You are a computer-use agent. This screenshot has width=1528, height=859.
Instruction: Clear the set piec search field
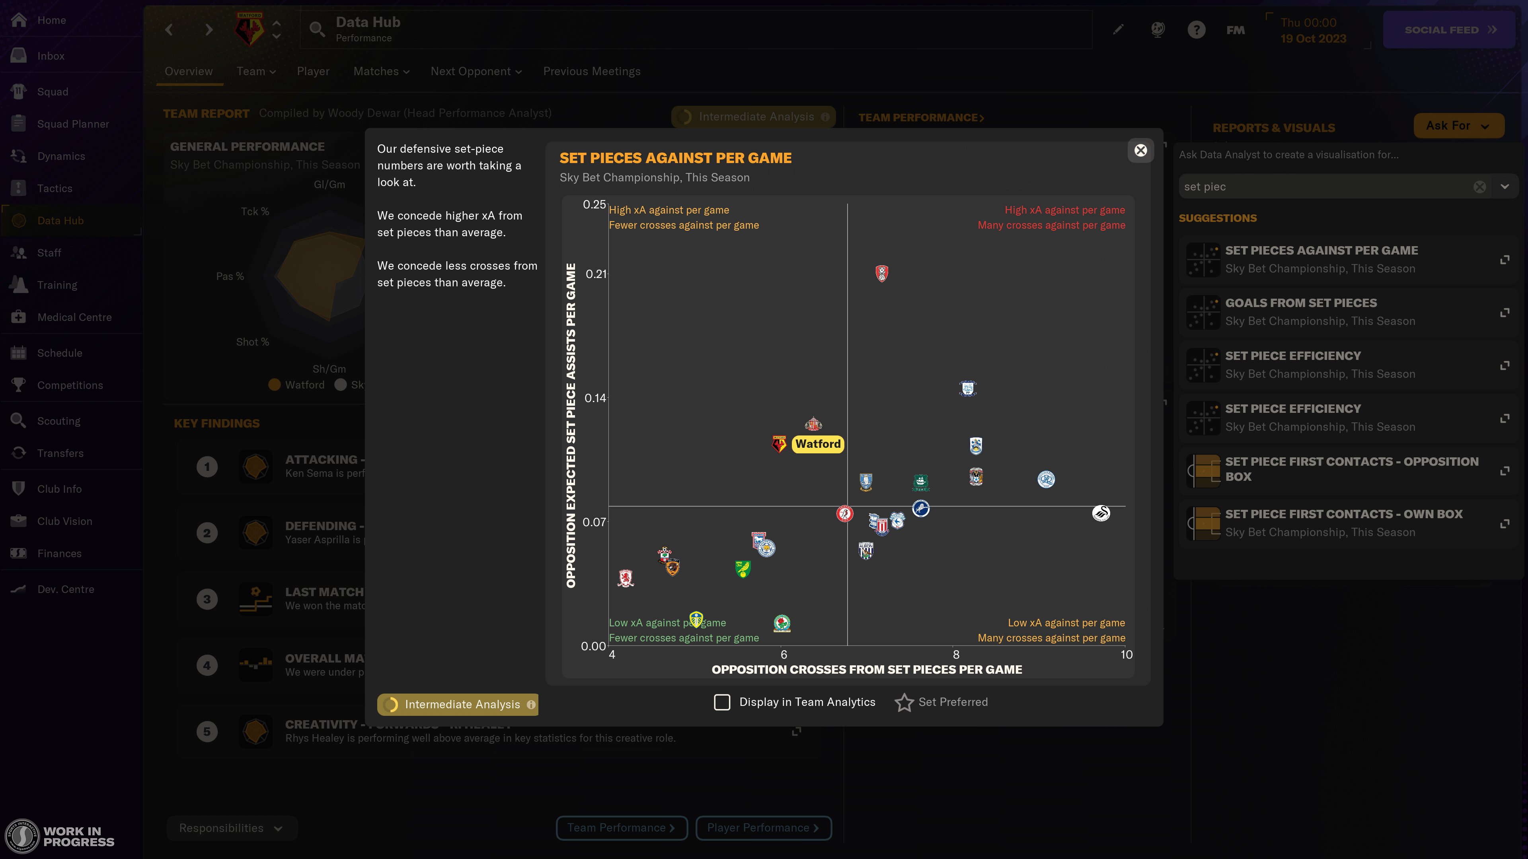pos(1479,186)
